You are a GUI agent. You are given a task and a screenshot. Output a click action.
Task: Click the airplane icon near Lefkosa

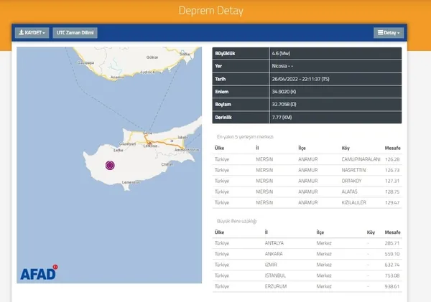click(172, 141)
